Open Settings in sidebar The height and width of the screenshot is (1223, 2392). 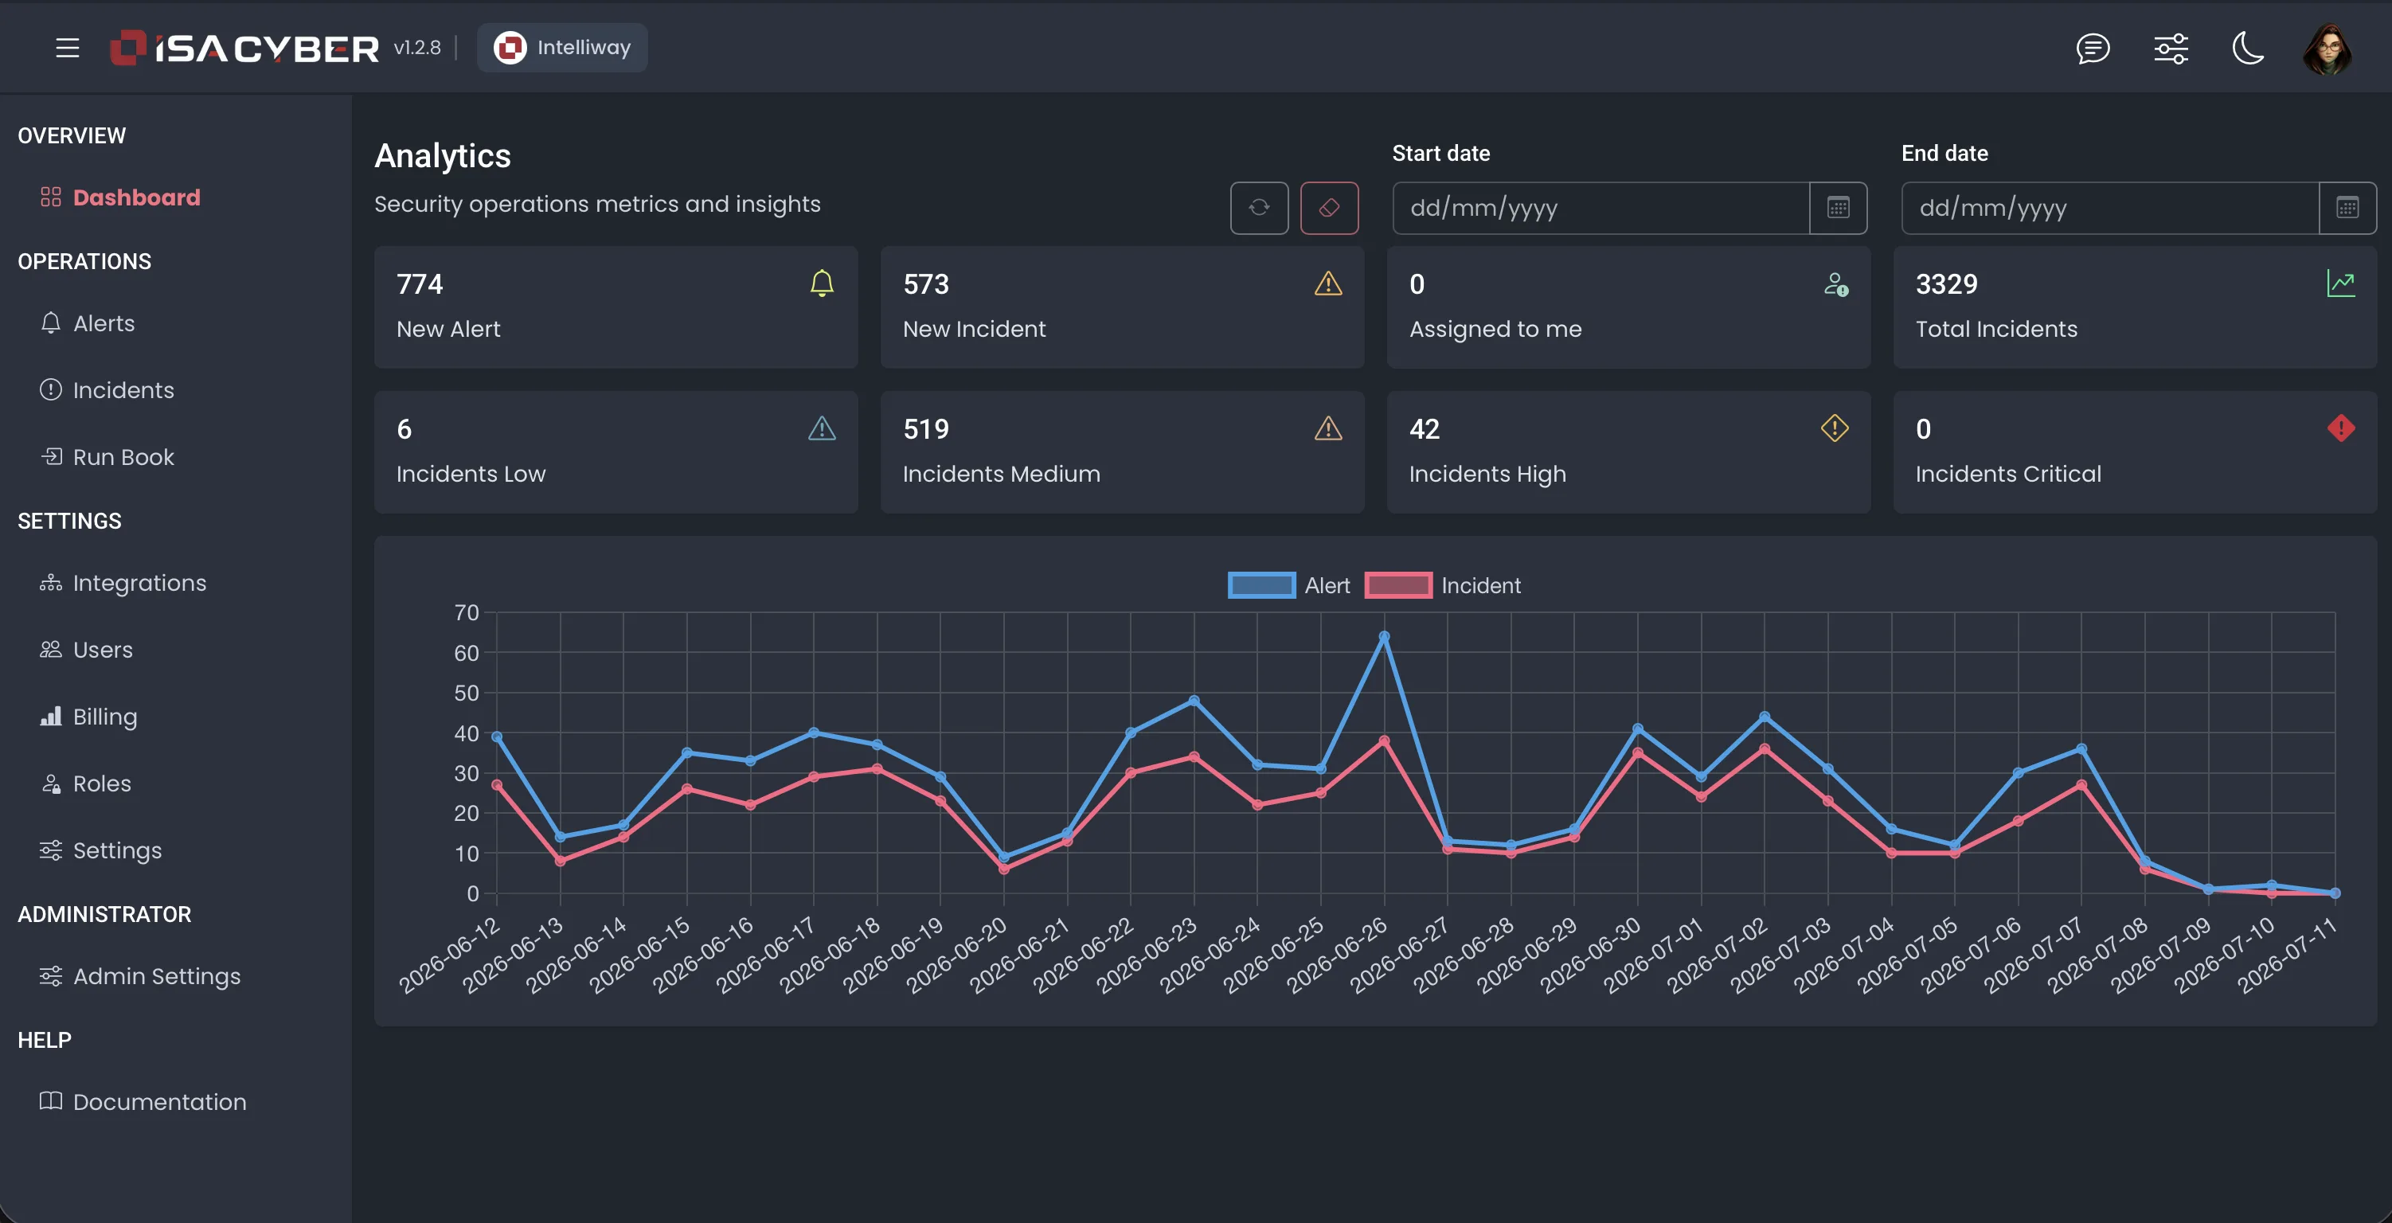pyautogui.click(x=100, y=850)
